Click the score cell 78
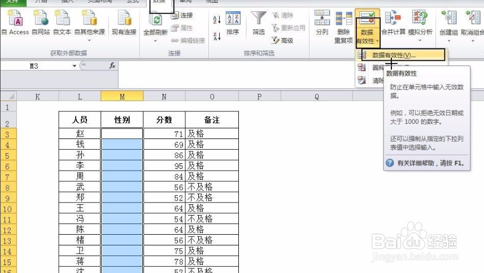 (164, 261)
